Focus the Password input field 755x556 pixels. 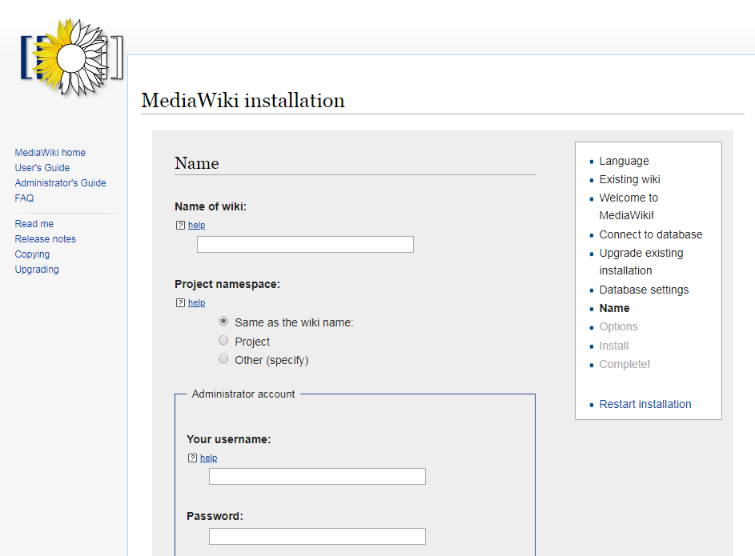pos(317,537)
